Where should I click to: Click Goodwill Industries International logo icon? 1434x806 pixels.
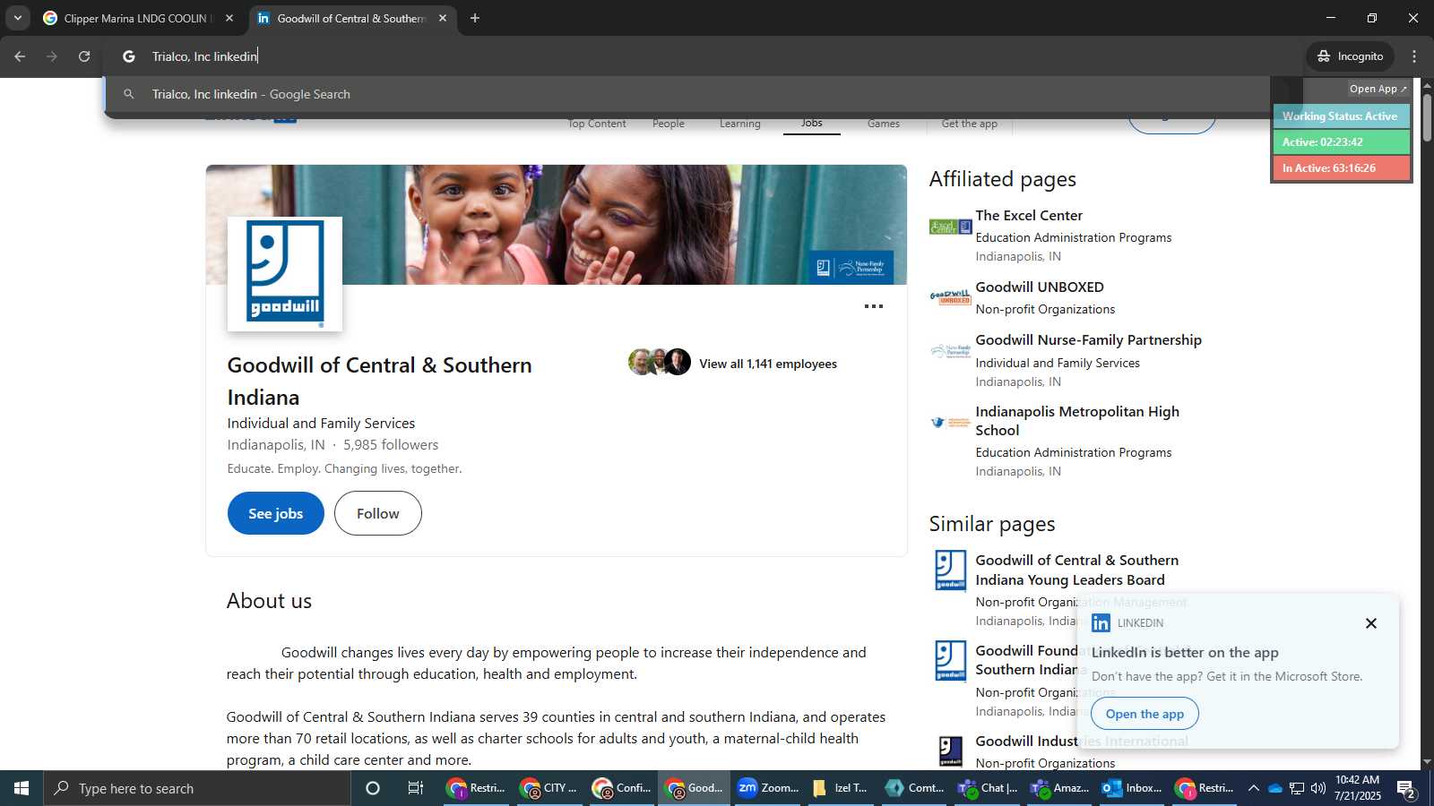coord(950,750)
